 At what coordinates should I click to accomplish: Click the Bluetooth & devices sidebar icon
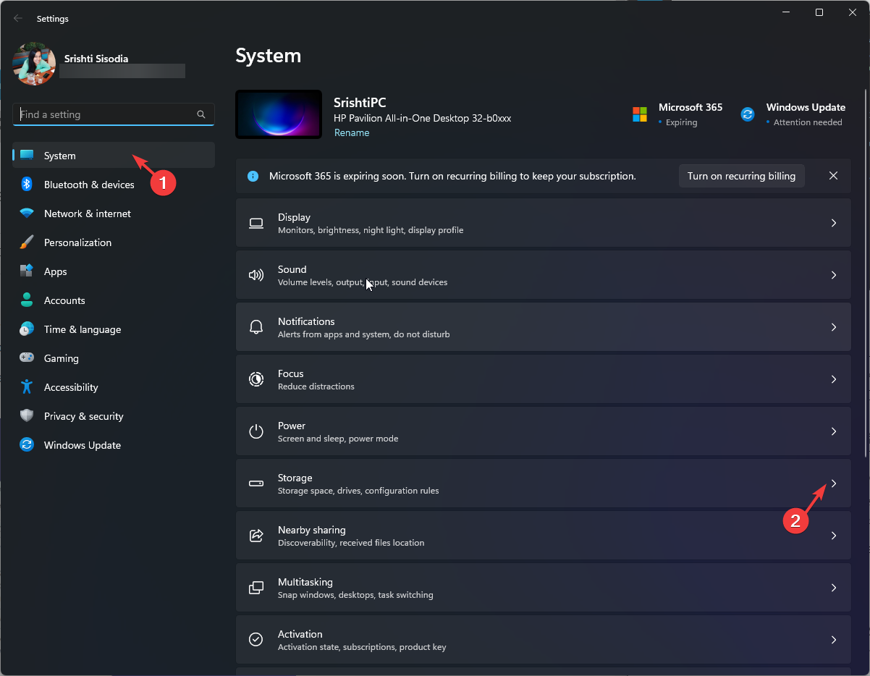click(x=27, y=185)
